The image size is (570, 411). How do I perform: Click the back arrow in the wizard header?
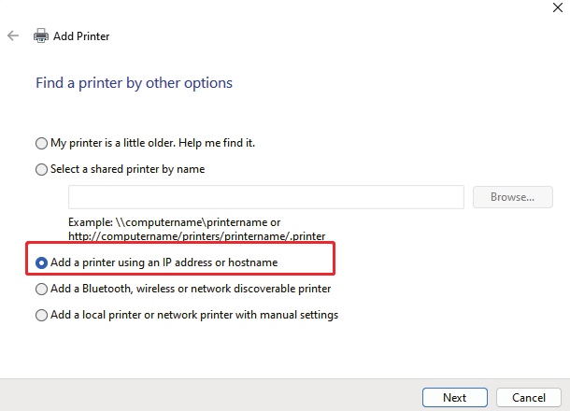pos(13,35)
